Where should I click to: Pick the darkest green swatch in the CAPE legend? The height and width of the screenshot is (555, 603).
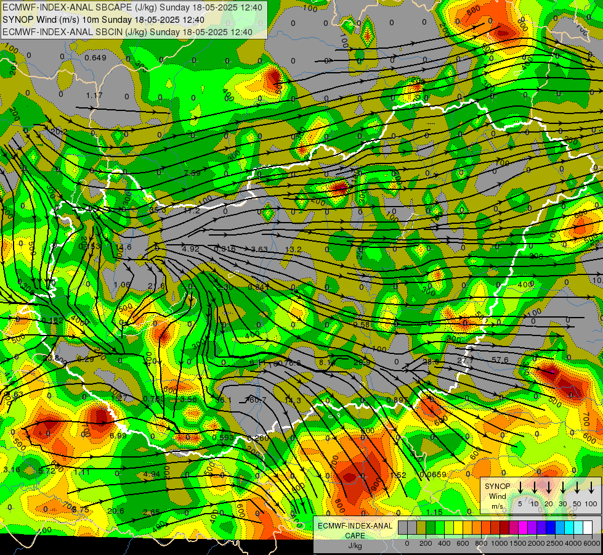pyautogui.click(x=431, y=528)
